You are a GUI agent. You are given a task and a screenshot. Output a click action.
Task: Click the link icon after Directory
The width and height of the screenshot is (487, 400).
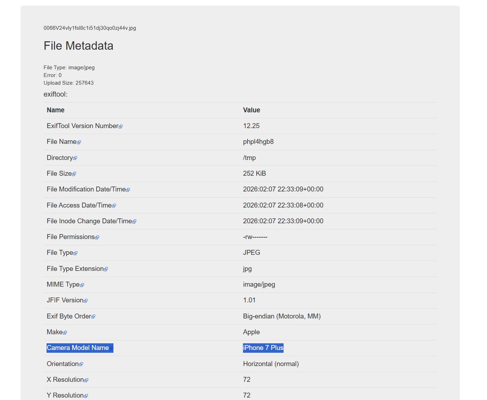pyautogui.click(x=75, y=158)
